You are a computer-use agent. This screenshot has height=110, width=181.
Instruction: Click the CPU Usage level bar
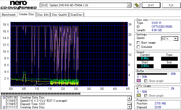153,89
